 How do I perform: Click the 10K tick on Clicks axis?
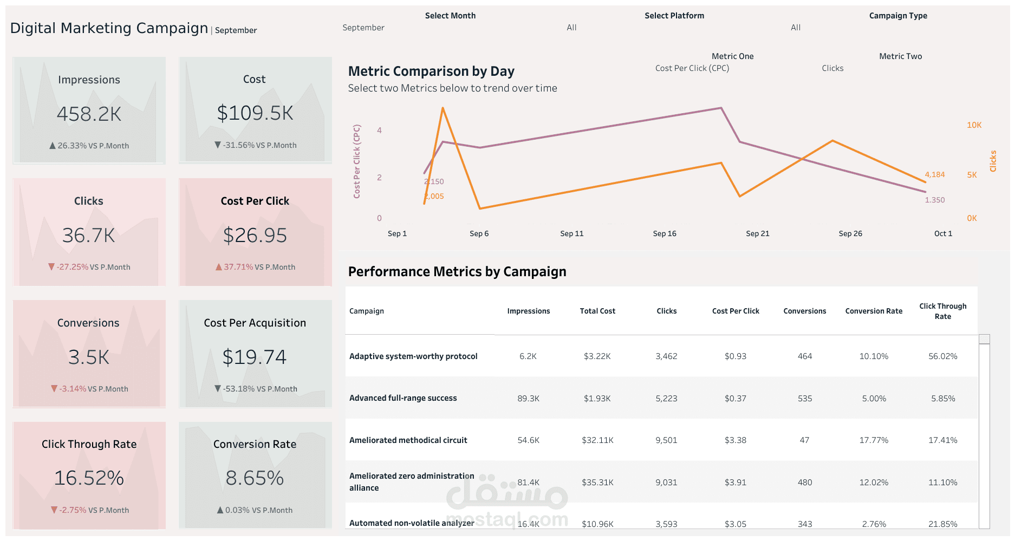[974, 125]
